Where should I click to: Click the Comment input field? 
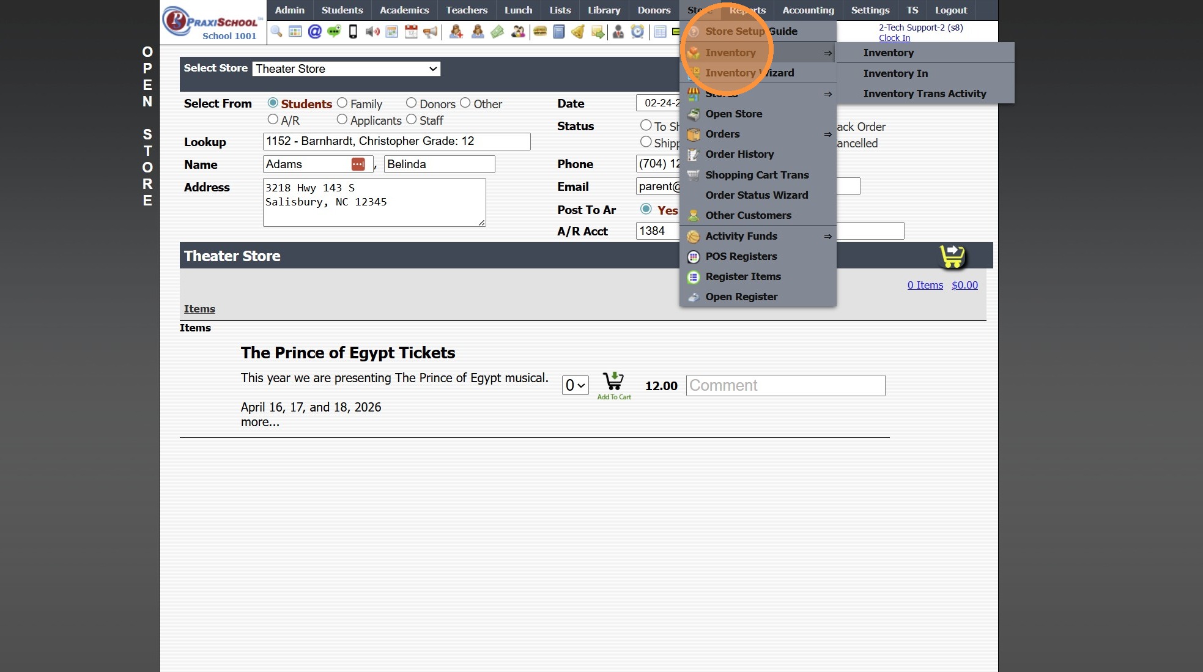(x=785, y=385)
